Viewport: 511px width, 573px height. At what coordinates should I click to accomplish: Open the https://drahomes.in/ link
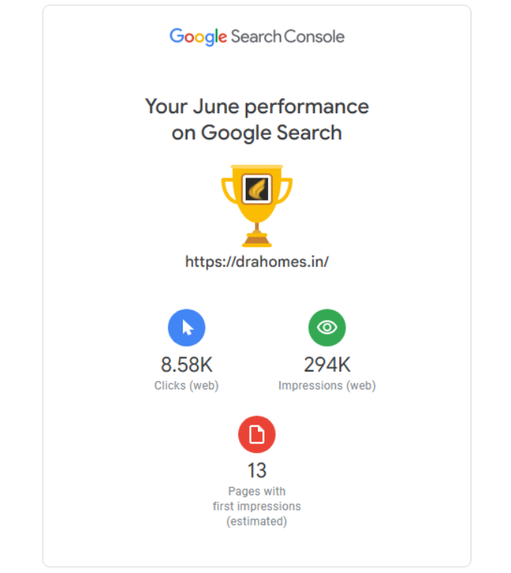tap(256, 261)
